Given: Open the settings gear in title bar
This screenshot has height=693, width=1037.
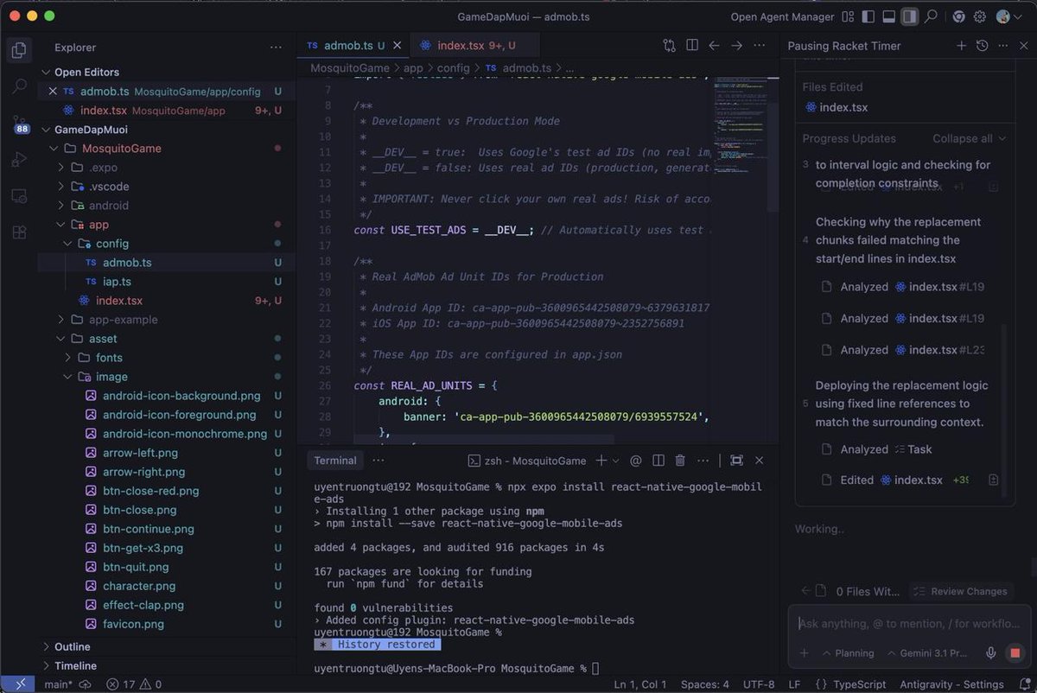Looking at the screenshot, I should point(980,16).
